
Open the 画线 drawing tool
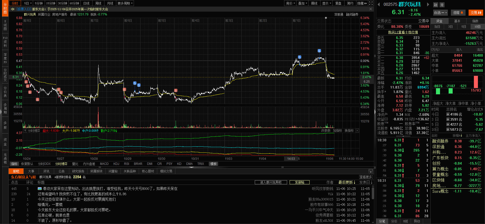tap(314, 3)
